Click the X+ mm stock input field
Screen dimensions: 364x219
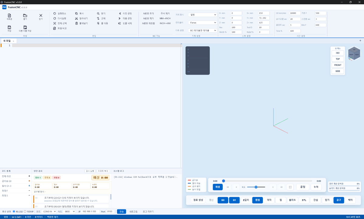click(x=264, y=13)
